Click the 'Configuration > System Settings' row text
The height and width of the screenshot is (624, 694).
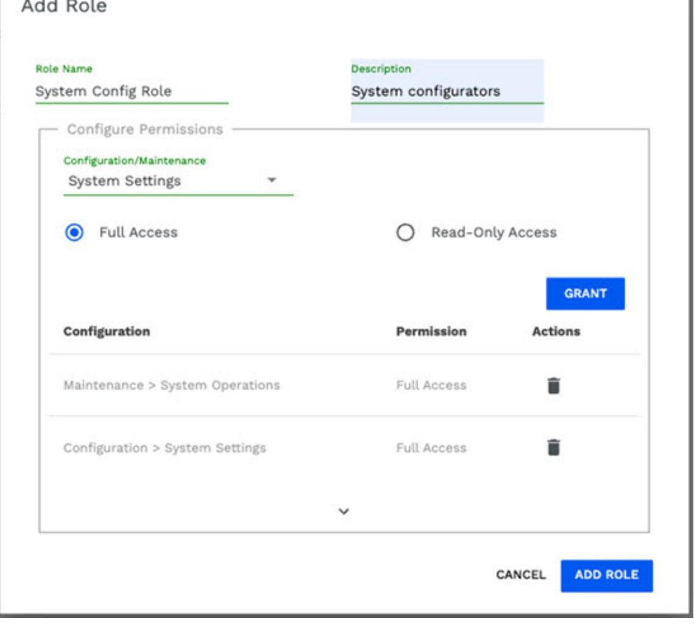(x=164, y=448)
